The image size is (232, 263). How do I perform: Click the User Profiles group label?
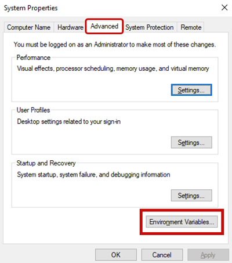coord(33,110)
